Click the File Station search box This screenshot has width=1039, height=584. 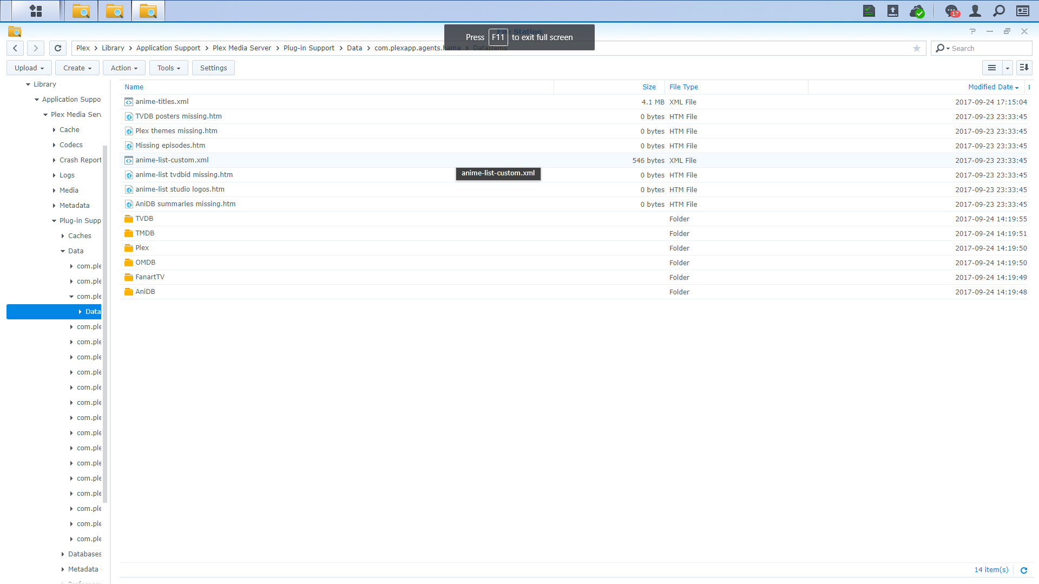(x=985, y=48)
